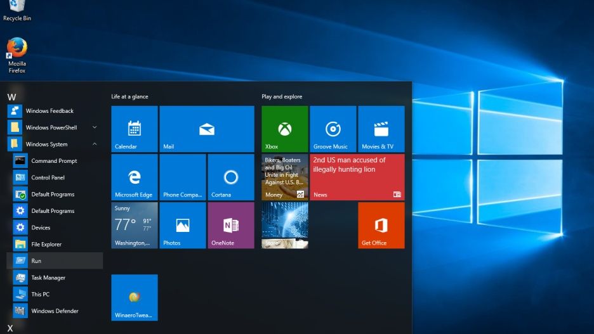Open the Photos tile
Image resolution: width=594 pixels, height=334 pixels.
click(x=183, y=226)
